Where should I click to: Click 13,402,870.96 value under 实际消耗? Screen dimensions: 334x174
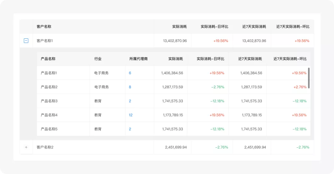[x=175, y=41]
